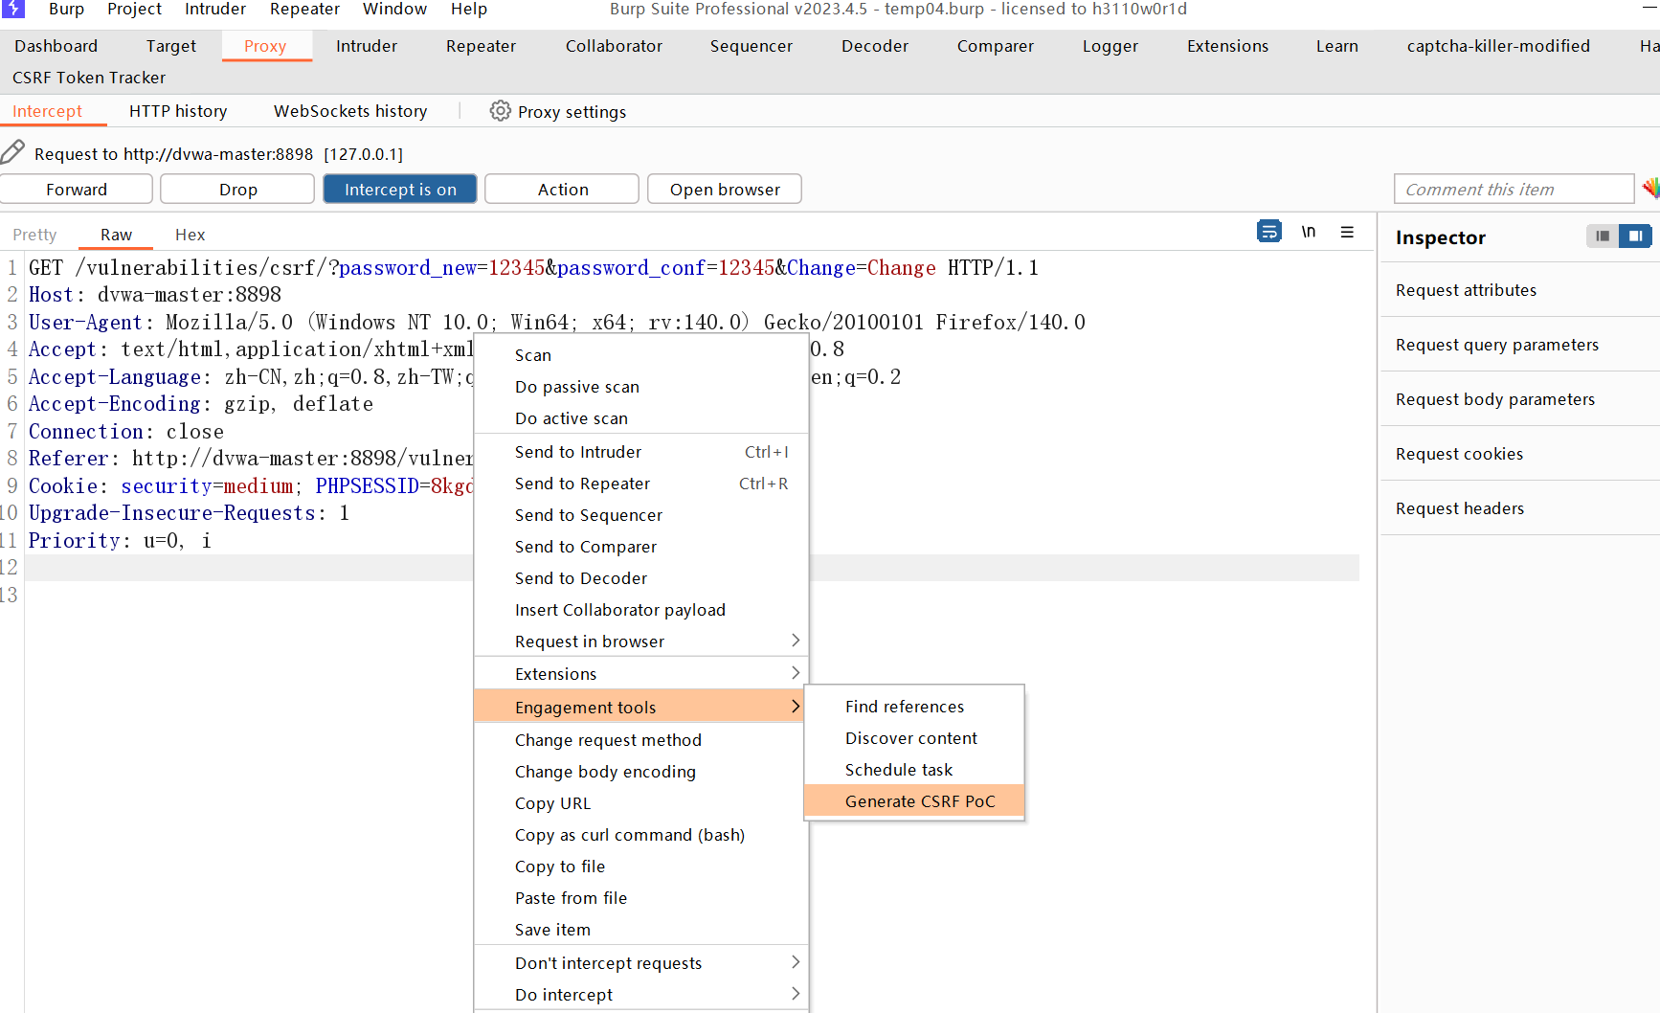Expand Request query parameters section

(x=1520, y=345)
